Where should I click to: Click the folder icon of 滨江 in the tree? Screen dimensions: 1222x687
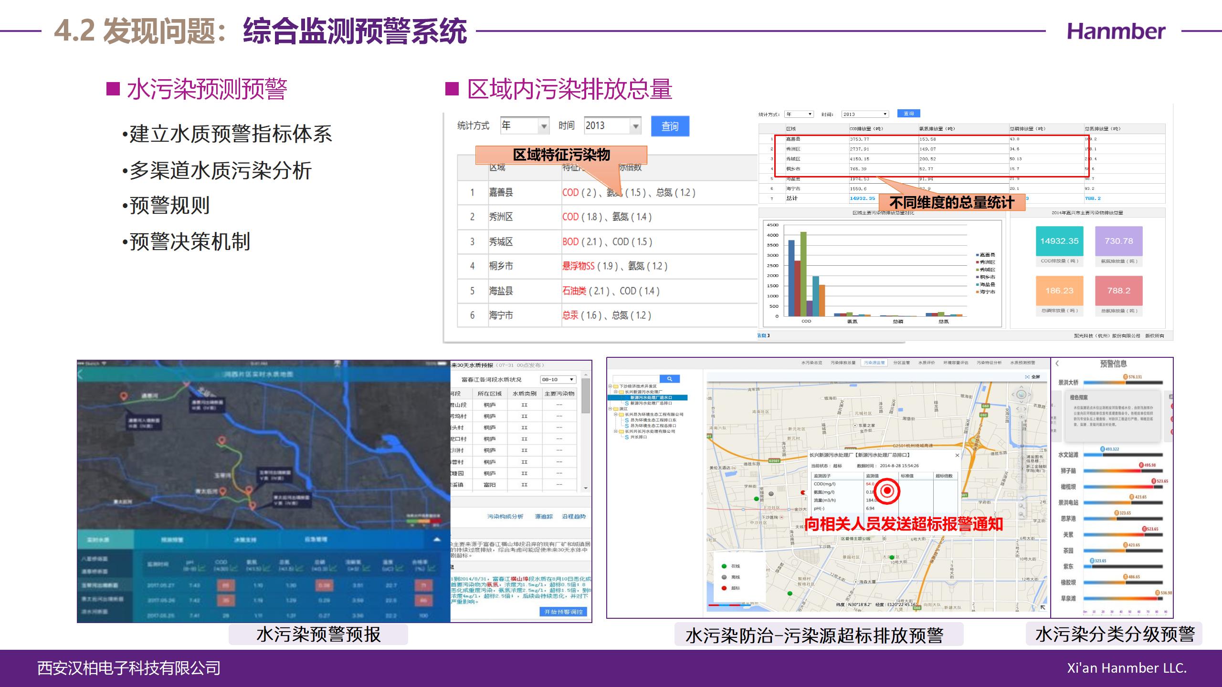tap(616, 409)
